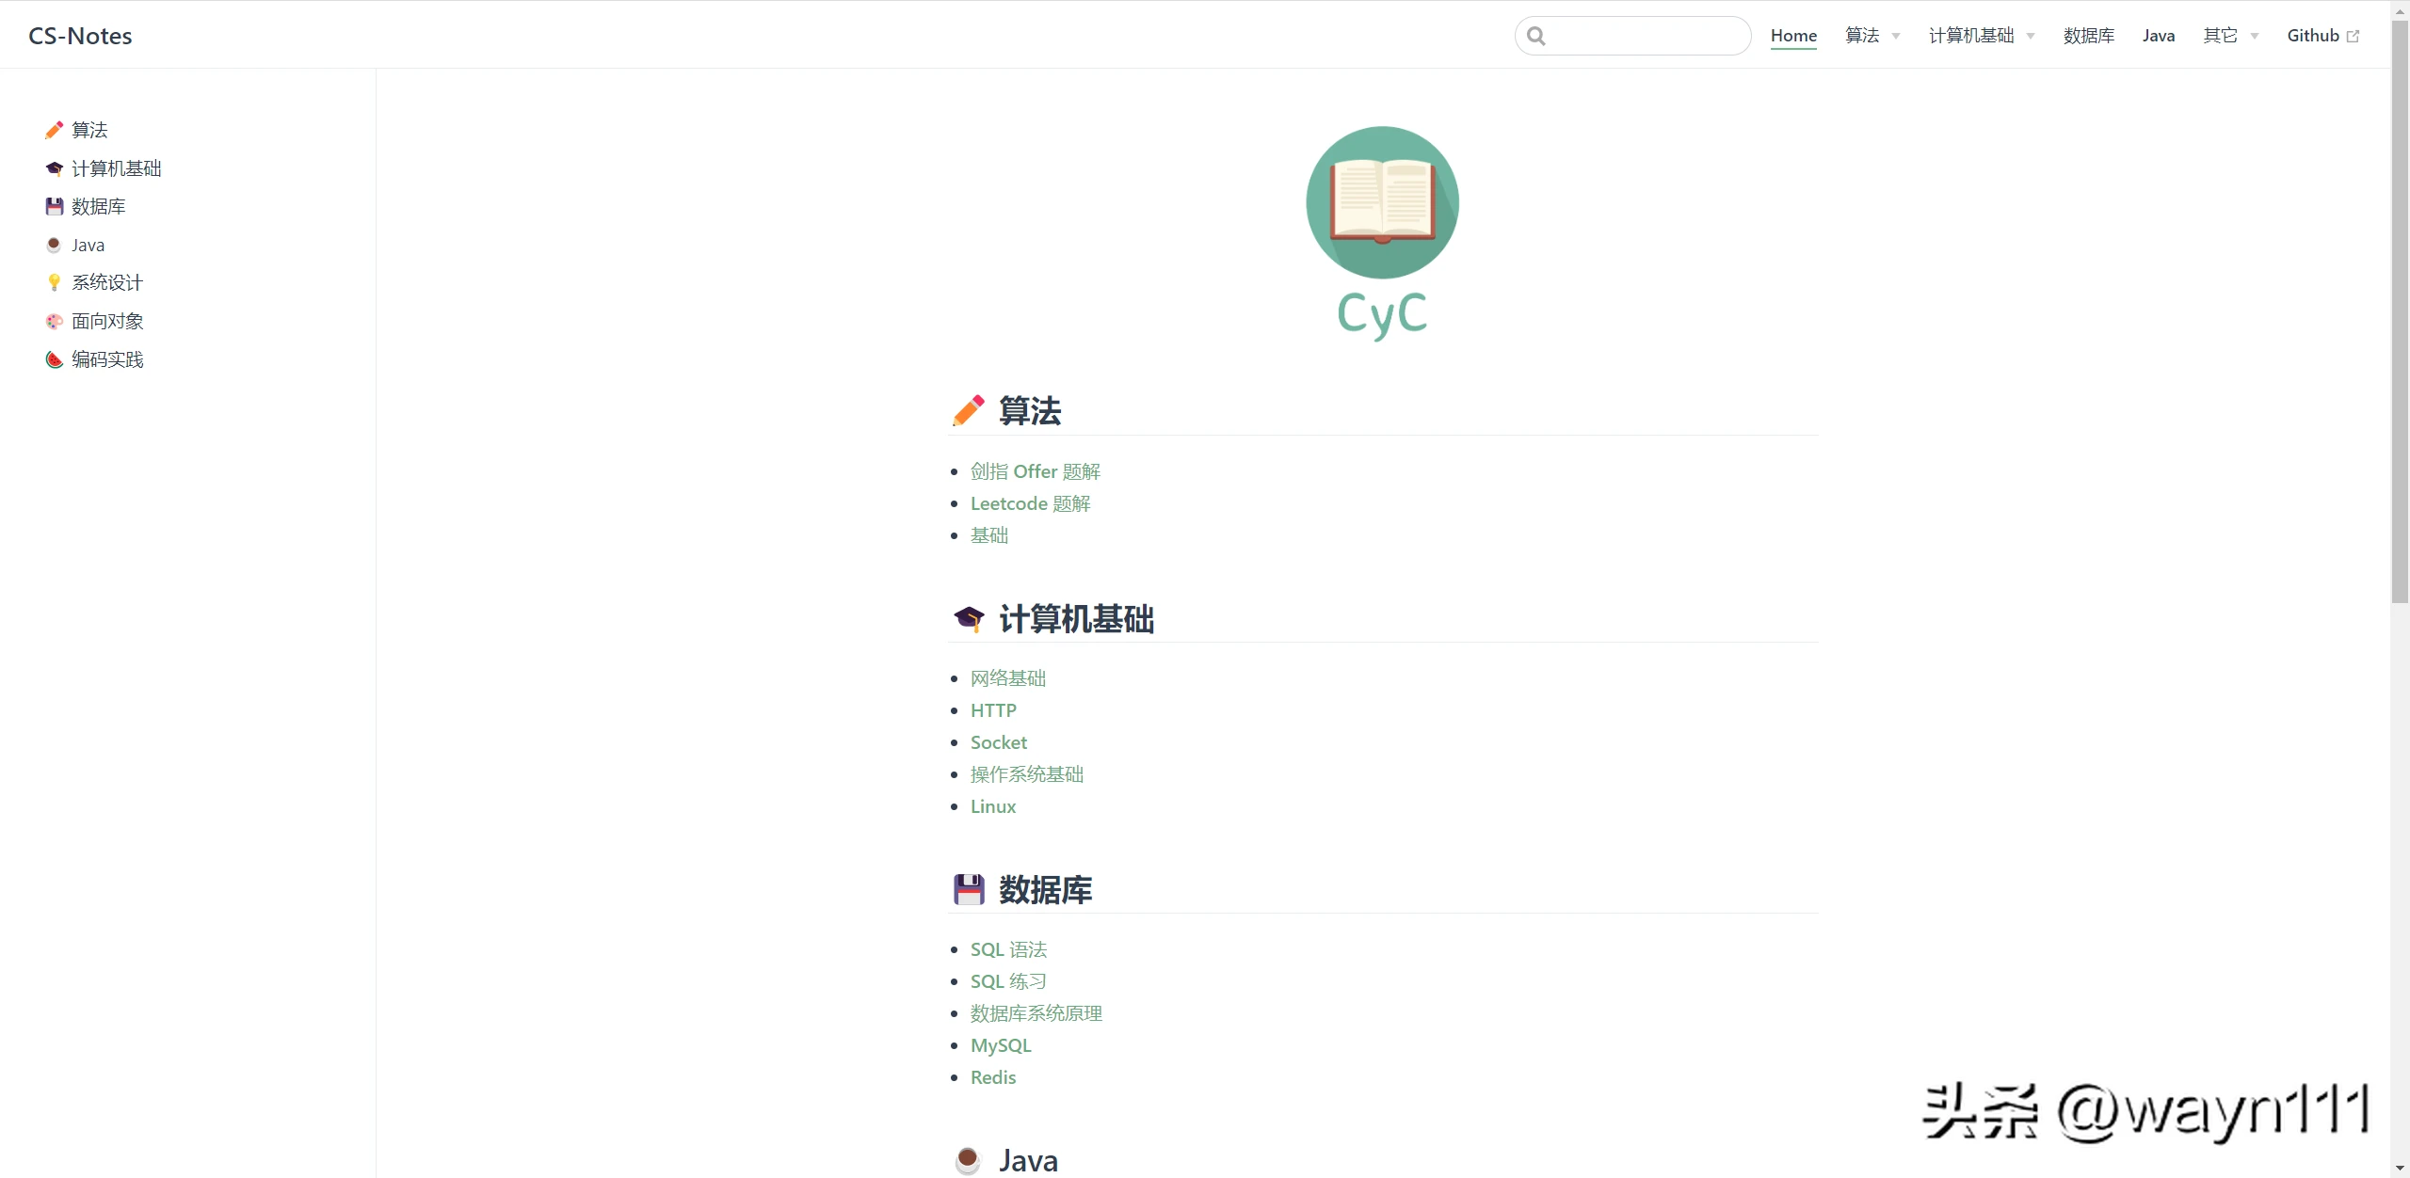Screen dimensions: 2410x1178
Task: Select 计算机基础 in the left sidebar
Action: (x=117, y=168)
